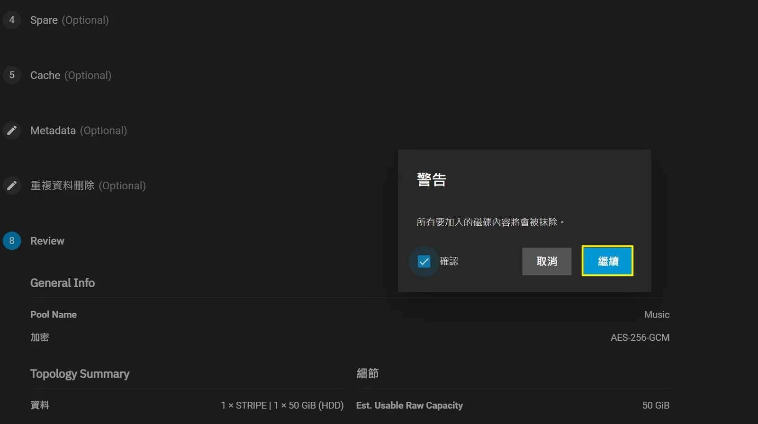Click the Est. Usable Raw Capacity label

pyautogui.click(x=409, y=406)
